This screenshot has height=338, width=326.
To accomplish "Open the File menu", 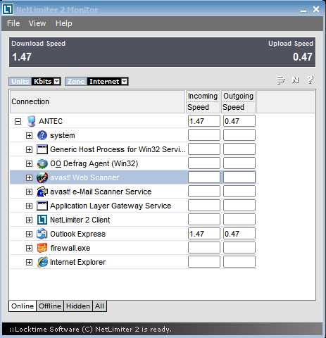I will (x=13, y=23).
